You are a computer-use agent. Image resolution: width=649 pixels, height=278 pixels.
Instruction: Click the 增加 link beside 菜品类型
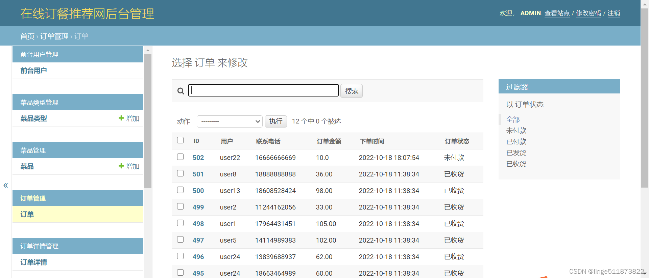point(133,118)
